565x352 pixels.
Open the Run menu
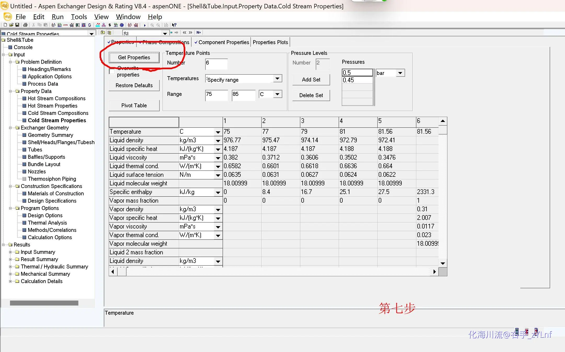click(x=57, y=17)
